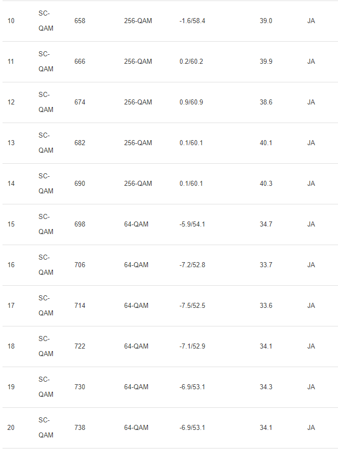Click frequency value 658
This screenshot has height=449, width=338.
click(x=79, y=21)
